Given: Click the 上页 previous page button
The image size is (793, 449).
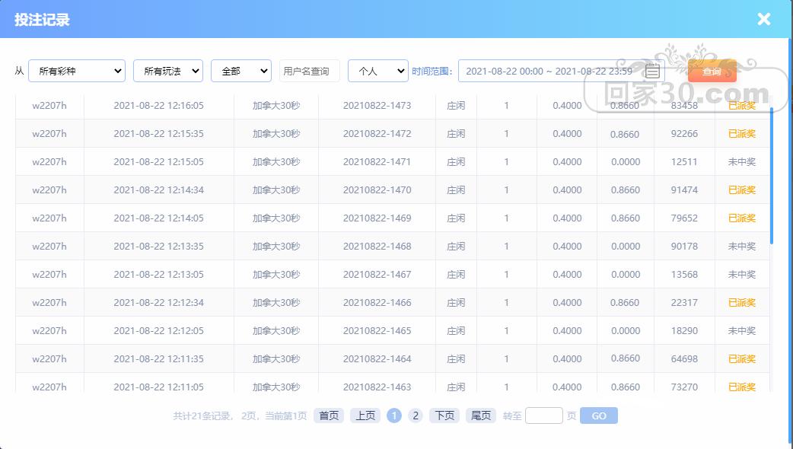Looking at the screenshot, I should click(365, 416).
